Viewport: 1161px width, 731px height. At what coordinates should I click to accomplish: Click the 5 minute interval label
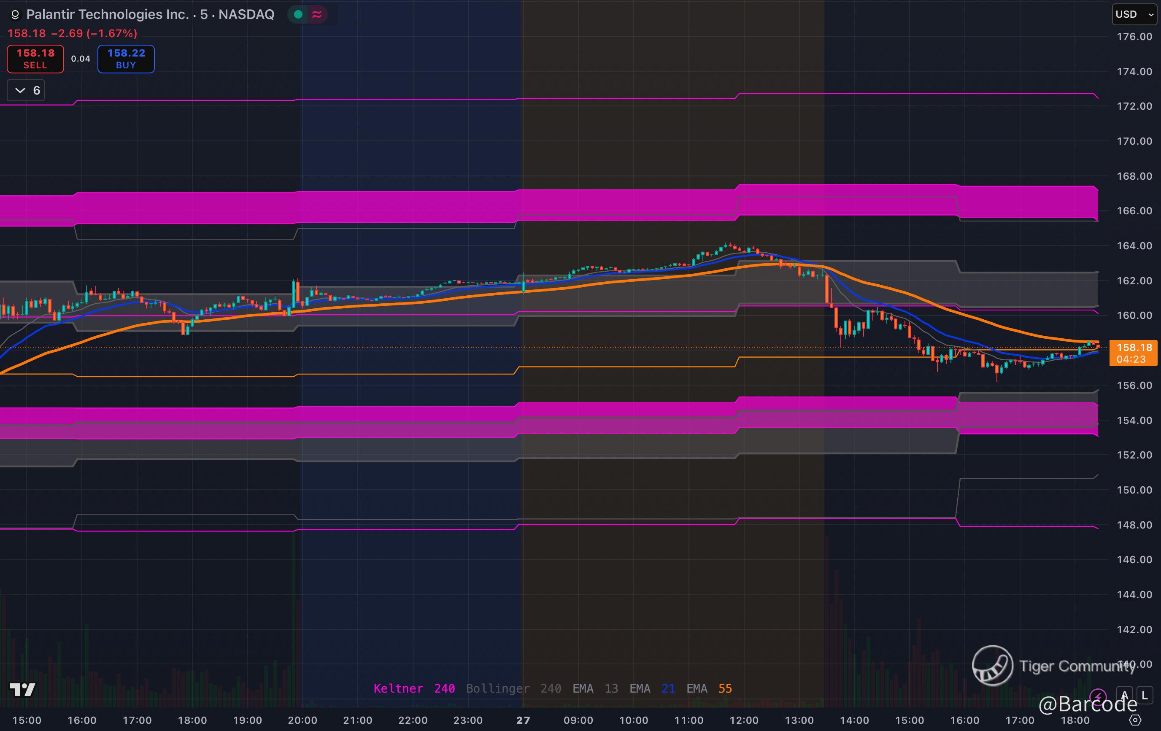pos(204,14)
